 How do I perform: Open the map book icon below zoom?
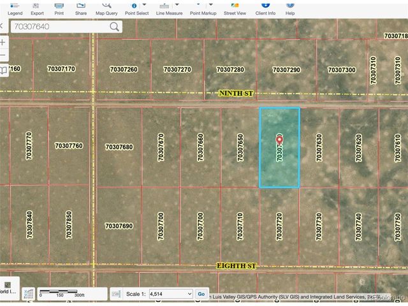pos(4,70)
